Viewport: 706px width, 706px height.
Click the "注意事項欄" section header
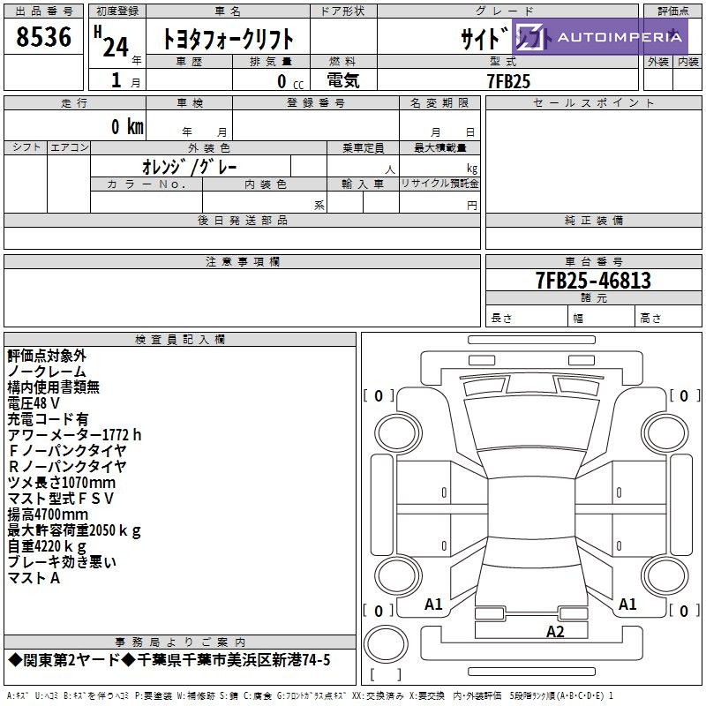click(x=242, y=261)
